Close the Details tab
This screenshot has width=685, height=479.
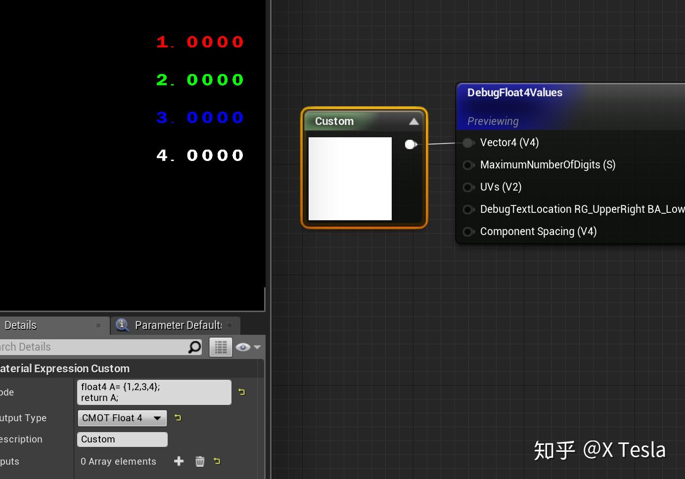pyautogui.click(x=98, y=325)
